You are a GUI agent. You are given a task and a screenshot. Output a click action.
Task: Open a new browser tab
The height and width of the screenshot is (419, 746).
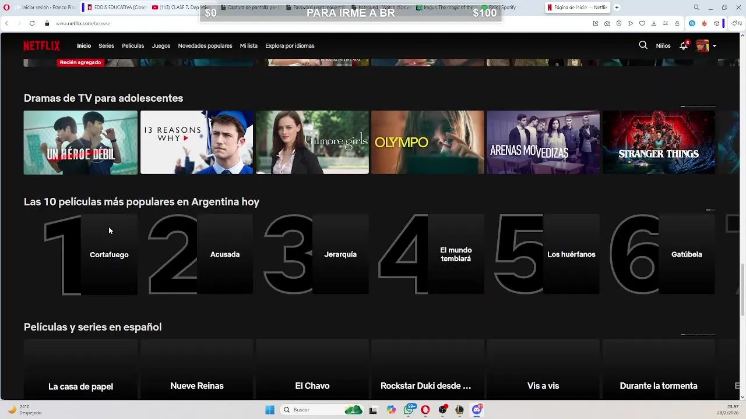(617, 8)
